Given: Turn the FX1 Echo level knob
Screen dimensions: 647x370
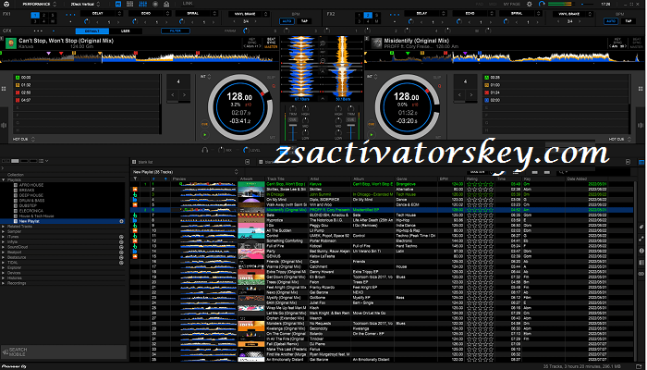Looking at the screenshot, I should click(134, 21).
